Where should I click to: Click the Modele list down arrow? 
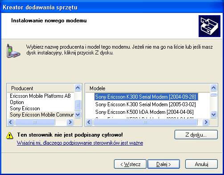tap(213, 115)
